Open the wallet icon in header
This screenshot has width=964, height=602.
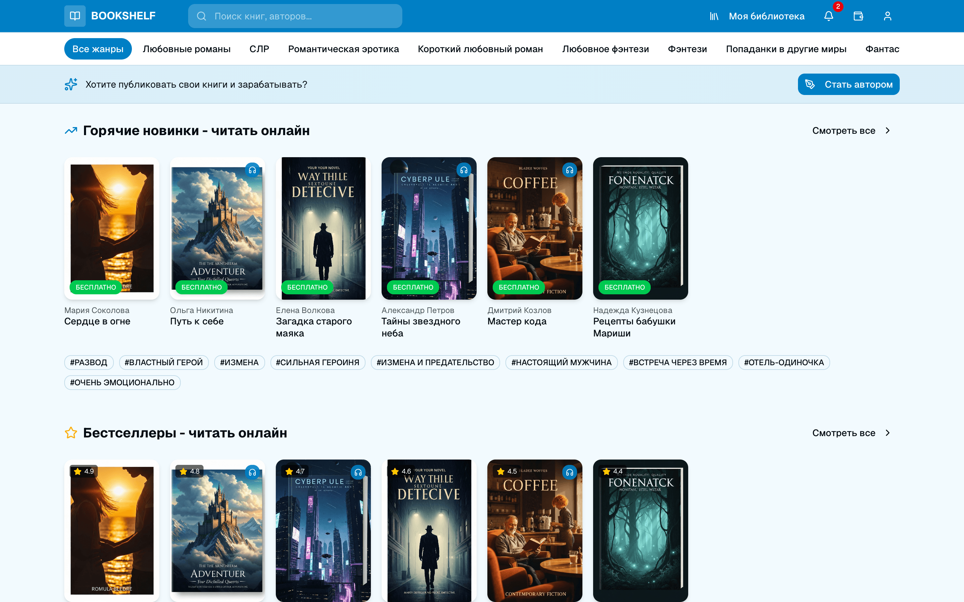tap(858, 16)
